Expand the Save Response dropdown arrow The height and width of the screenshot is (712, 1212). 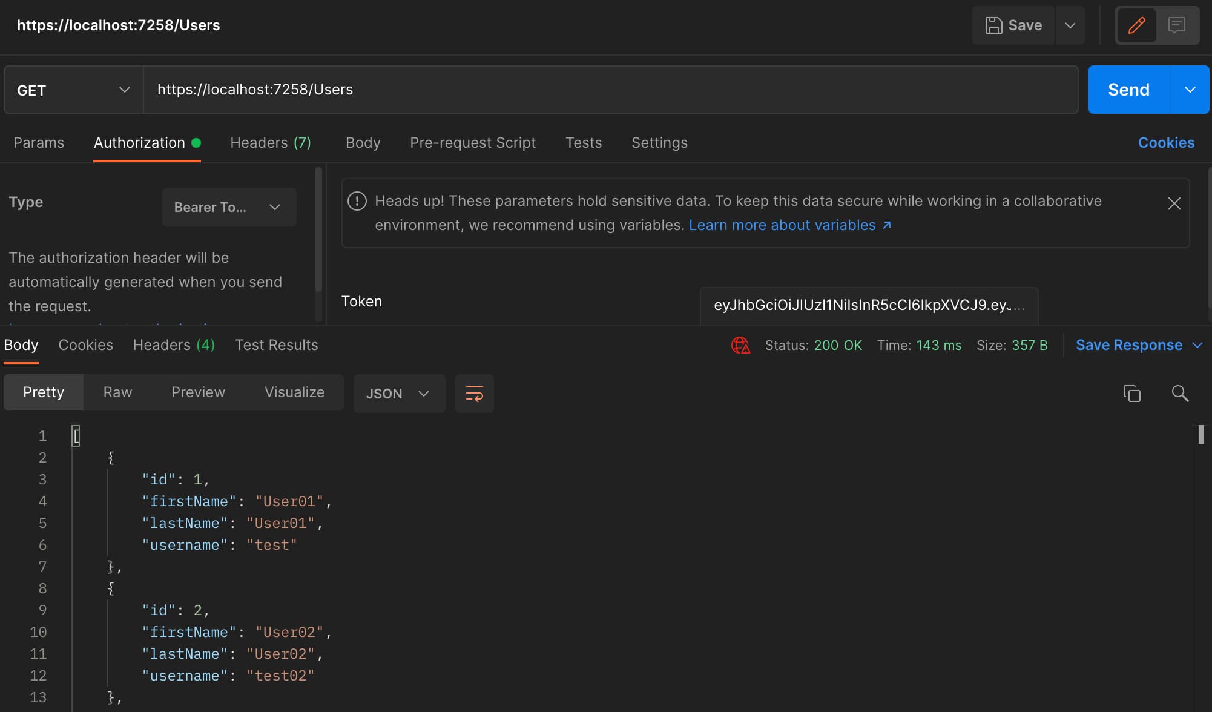[x=1197, y=345]
